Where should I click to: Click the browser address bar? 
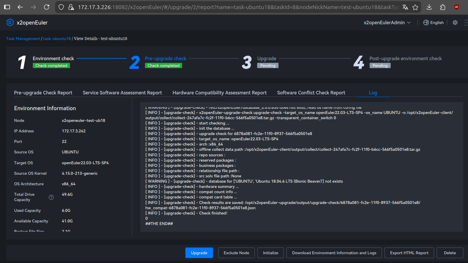234,7
